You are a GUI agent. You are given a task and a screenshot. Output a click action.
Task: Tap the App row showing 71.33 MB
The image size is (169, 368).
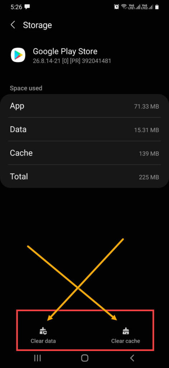click(84, 106)
